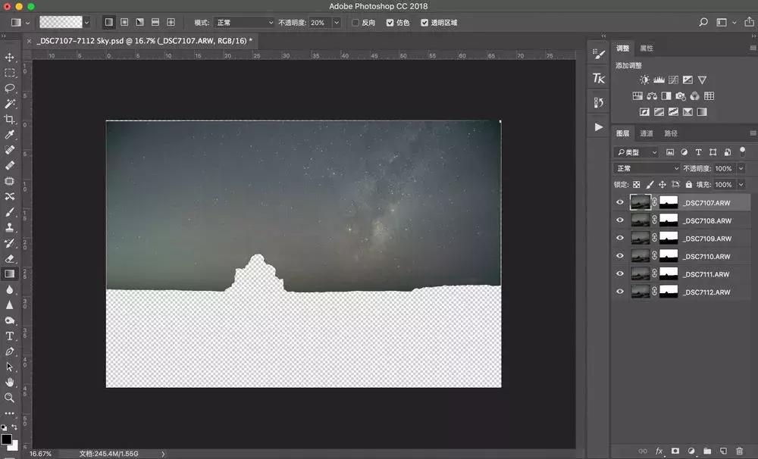Choose the radial gradient style icon
758x459 pixels.
click(x=124, y=23)
